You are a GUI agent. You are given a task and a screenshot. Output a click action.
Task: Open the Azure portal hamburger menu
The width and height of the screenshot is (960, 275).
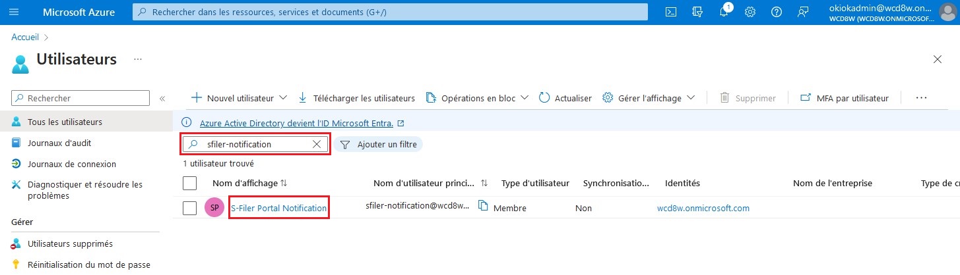(15, 12)
